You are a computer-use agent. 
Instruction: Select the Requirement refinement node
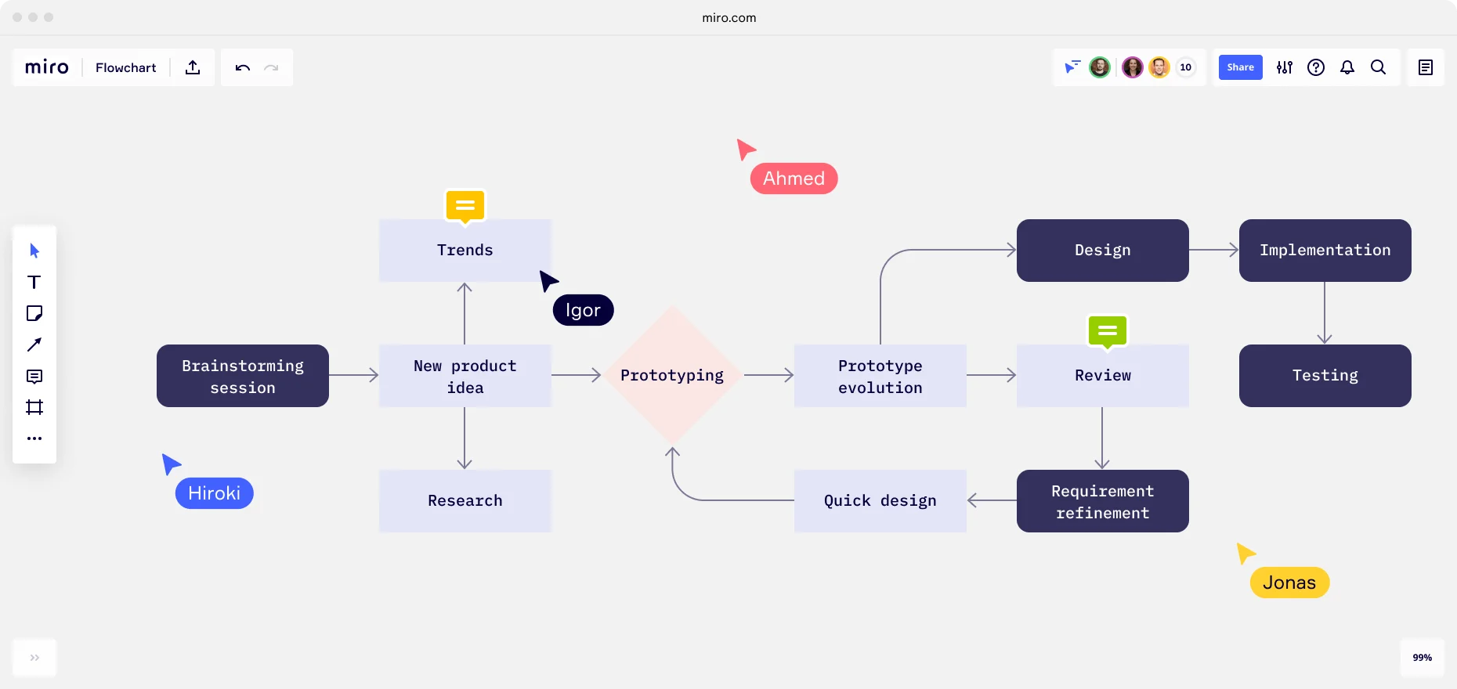pos(1103,501)
